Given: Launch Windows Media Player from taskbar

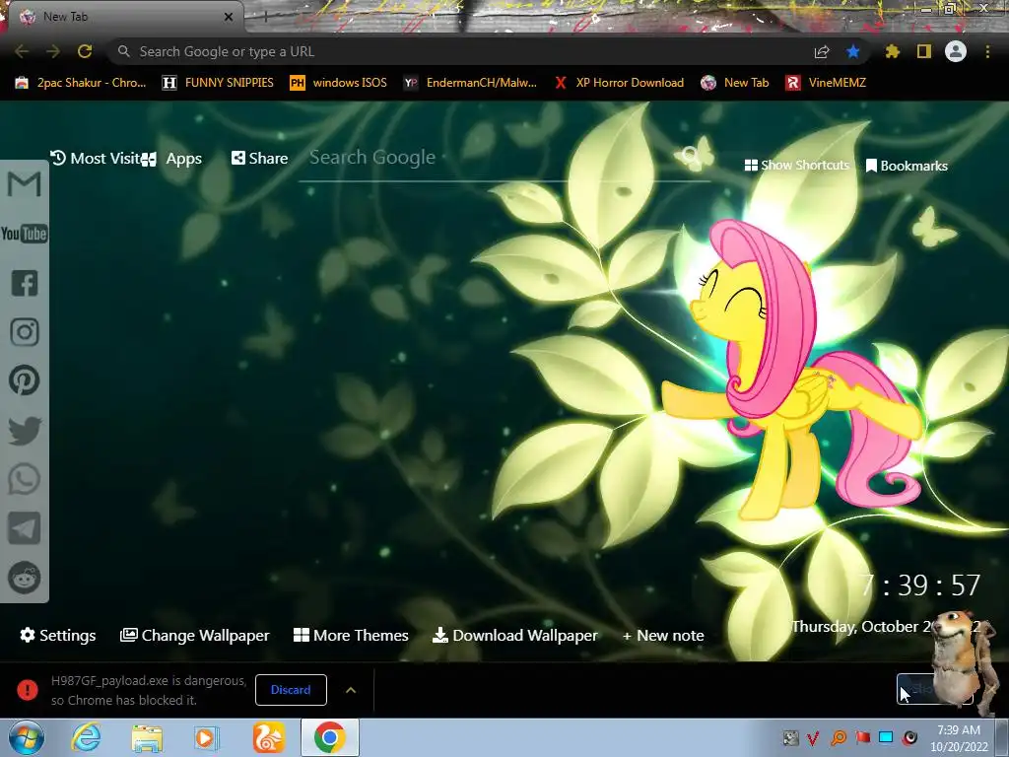Looking at the screenshot, I should pos(207,738).
